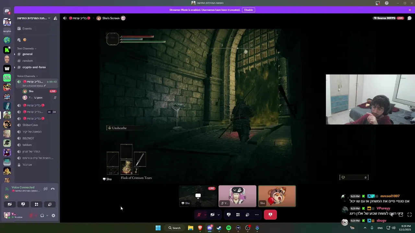415x233 pixels.
Task: Open the green K server icon
Action: pos(7,50)
